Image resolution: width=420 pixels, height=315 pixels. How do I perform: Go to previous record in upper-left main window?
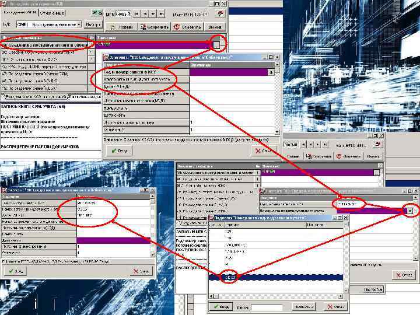point(145,14)
